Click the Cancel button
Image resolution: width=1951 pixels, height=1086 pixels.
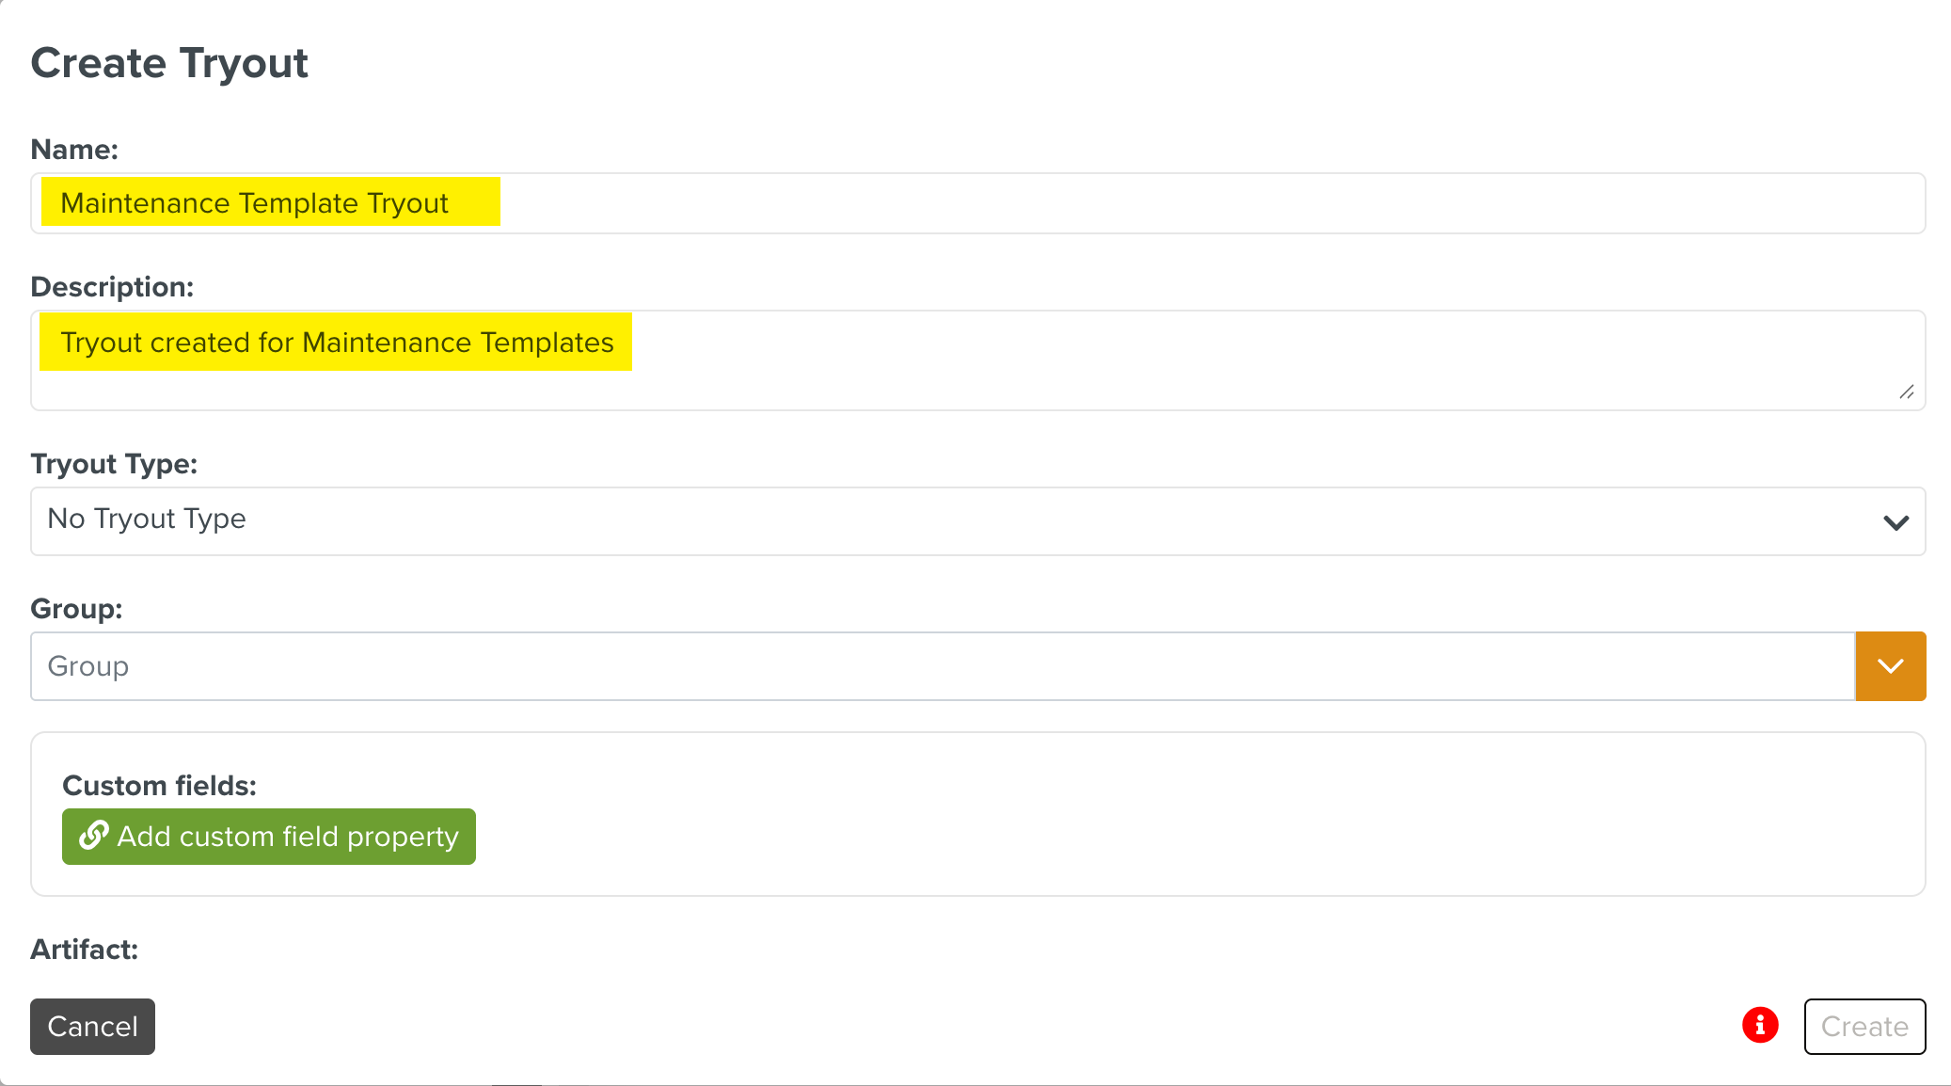pyautogui.click(x=92, y=1026)
